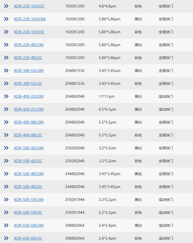
Task: Visit the KDR-230-165U3M model link
Action: click(x=30, y=19)
